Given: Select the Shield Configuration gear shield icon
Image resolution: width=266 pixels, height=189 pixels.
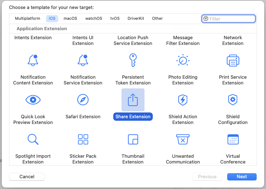Looking at the screenshot, I should pyautogui.click(x=233, y=100).
